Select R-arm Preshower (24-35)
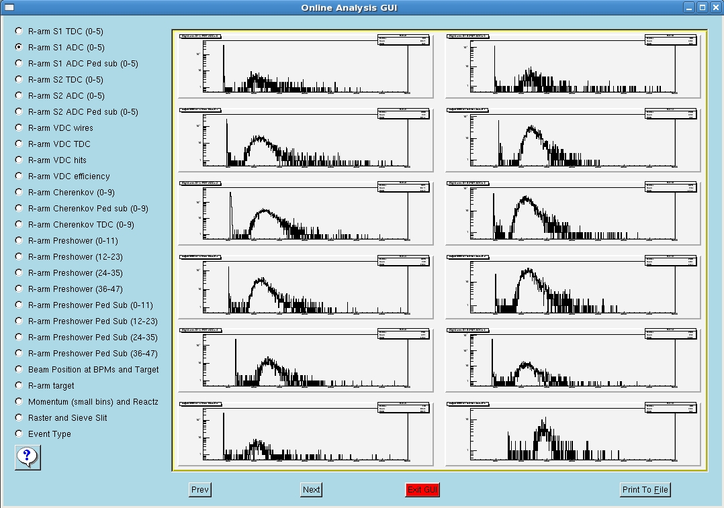 (69, 273)
